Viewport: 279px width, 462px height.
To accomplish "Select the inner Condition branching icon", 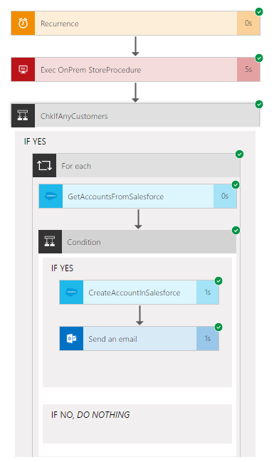I will tap(50, 241).
